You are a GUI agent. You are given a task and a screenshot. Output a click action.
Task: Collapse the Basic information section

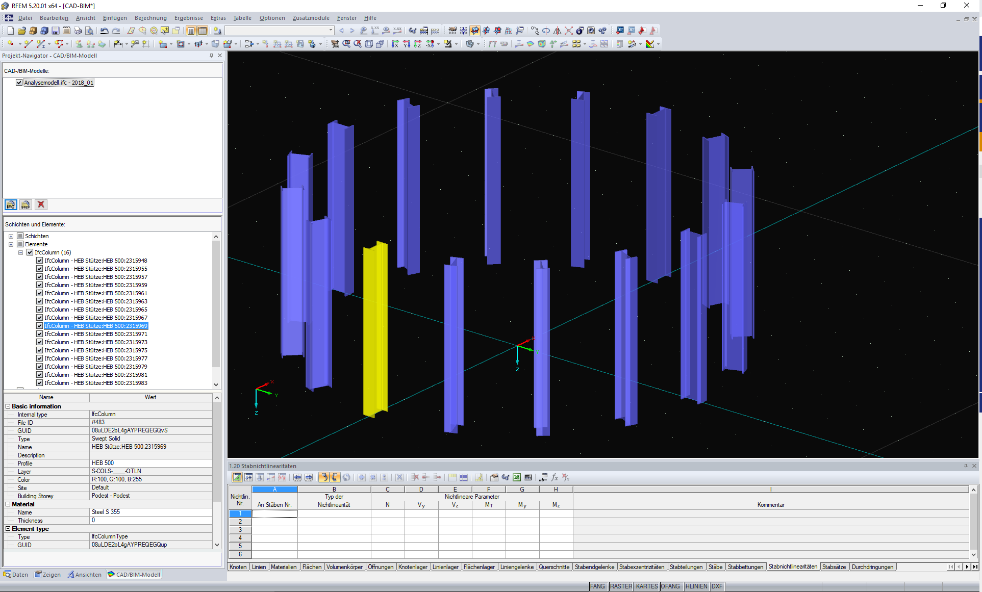8,406
